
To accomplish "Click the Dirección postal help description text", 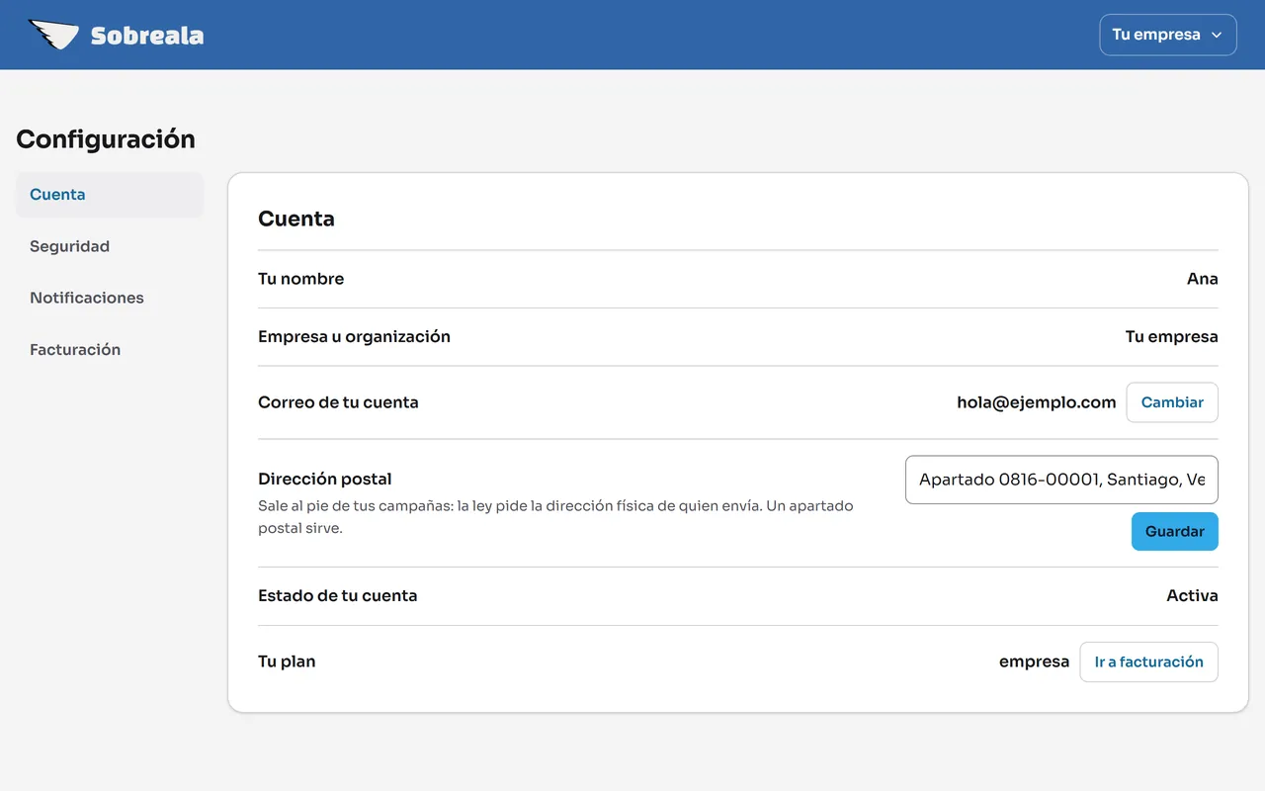I will tap(555, 516).
